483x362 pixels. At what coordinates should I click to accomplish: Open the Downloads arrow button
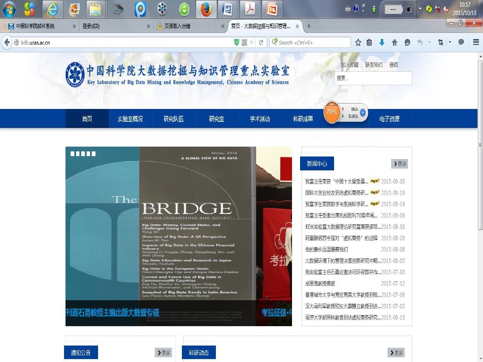(x=382, y=42)
